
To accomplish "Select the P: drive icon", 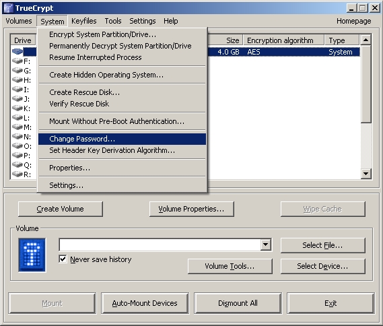I will coord(18,155).
